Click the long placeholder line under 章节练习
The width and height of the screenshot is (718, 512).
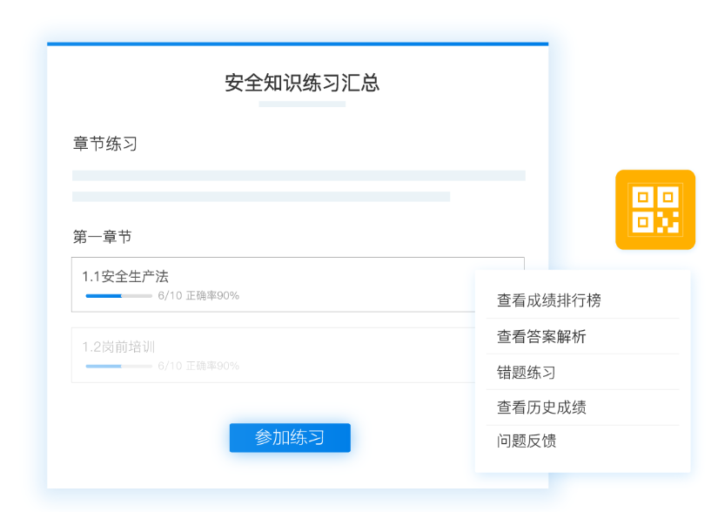(299, 175)
